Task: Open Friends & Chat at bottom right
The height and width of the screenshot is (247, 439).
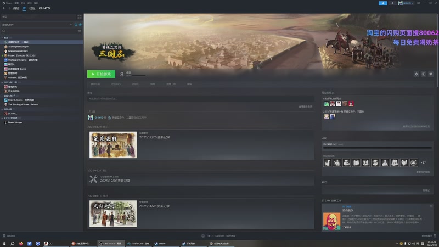Action: point(429,236)
